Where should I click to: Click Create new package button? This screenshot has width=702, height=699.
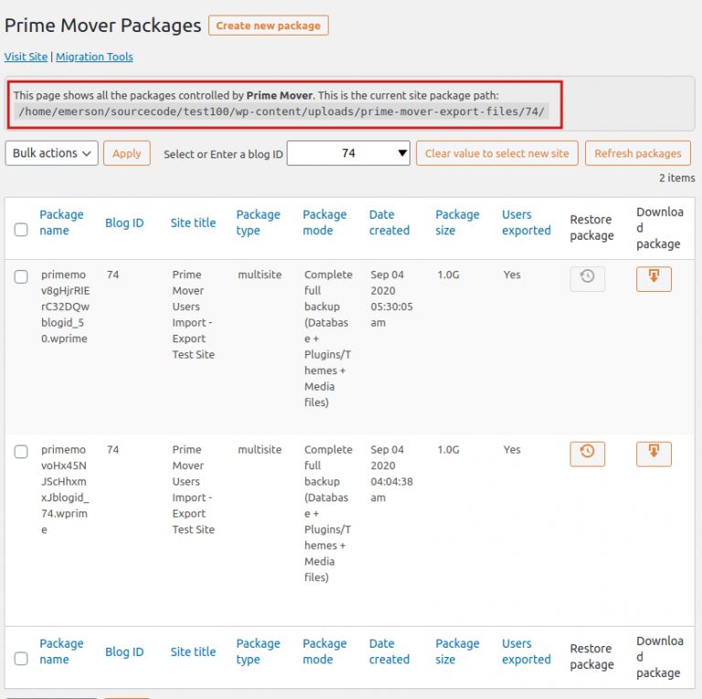[x=268, y=26]
